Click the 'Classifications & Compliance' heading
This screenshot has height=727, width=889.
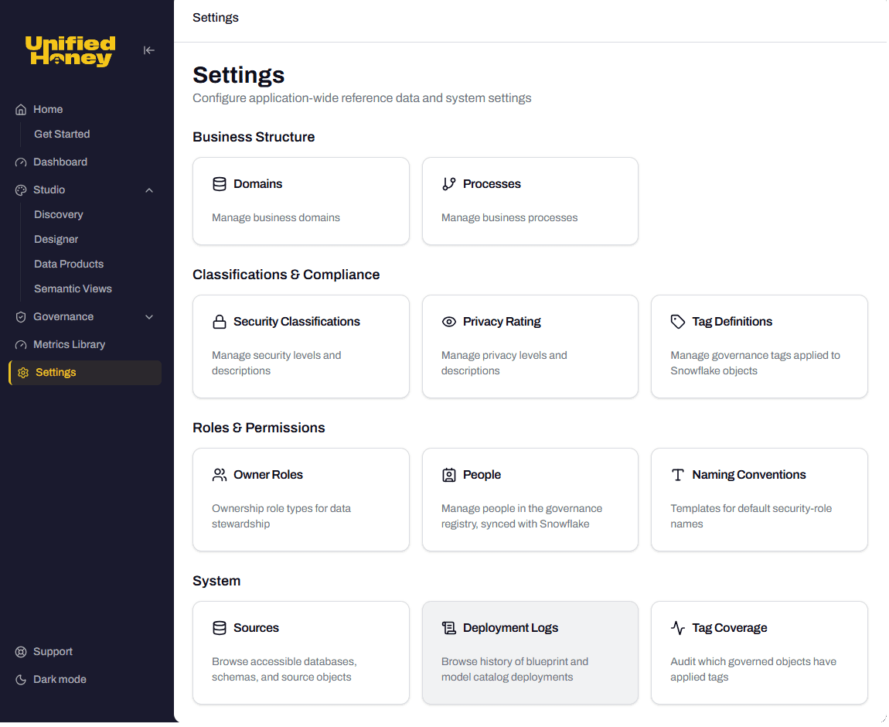[286, 275]
